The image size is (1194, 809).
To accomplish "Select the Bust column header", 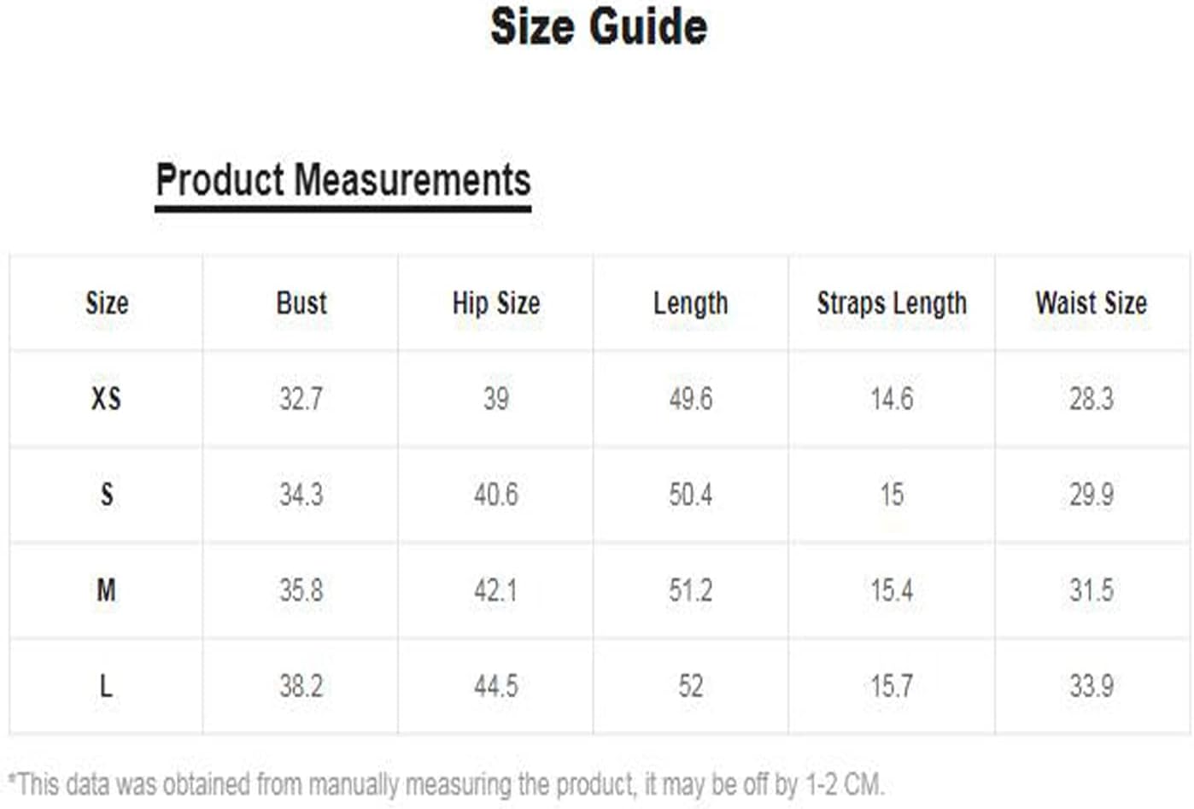I will click(301, 303).
